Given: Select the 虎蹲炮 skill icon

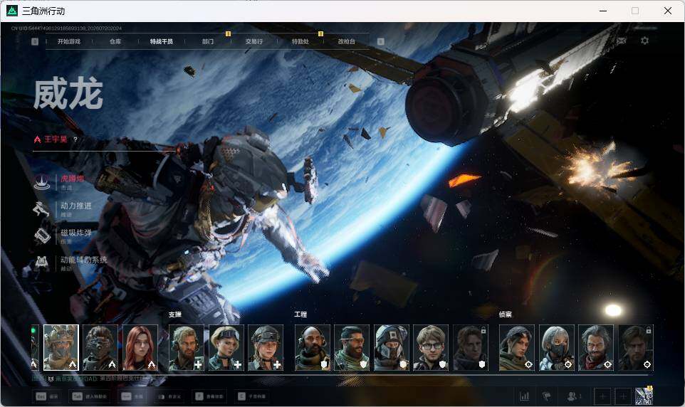Looking at the screenshot, I should click(x=42, y=182).
